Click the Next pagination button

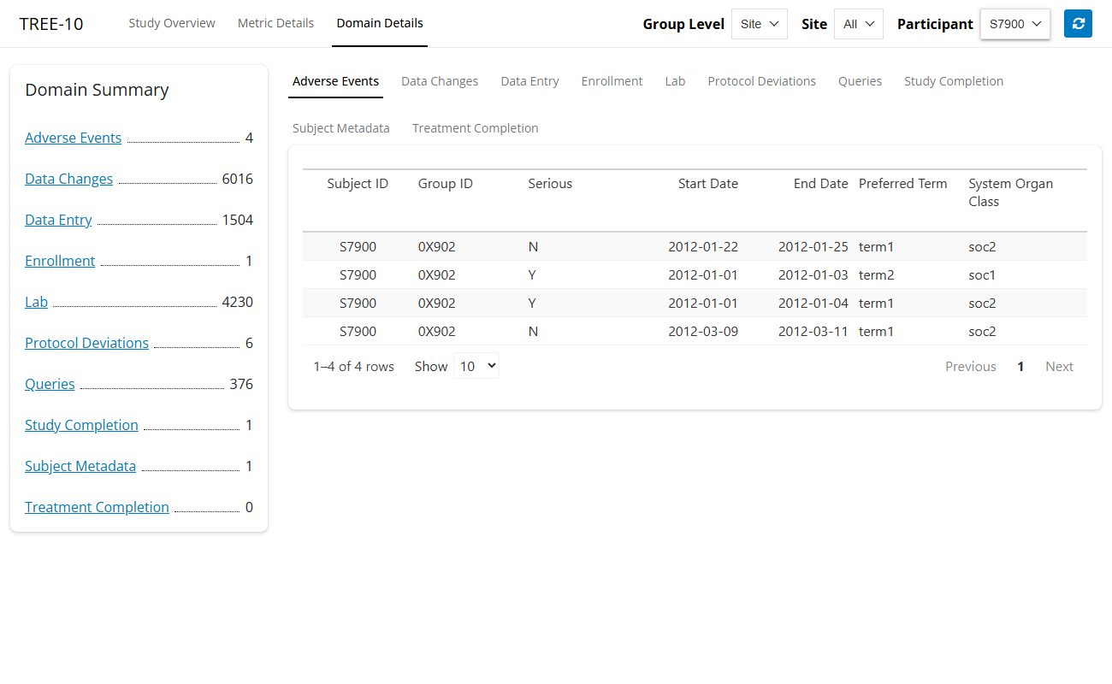pos(1059,366)
